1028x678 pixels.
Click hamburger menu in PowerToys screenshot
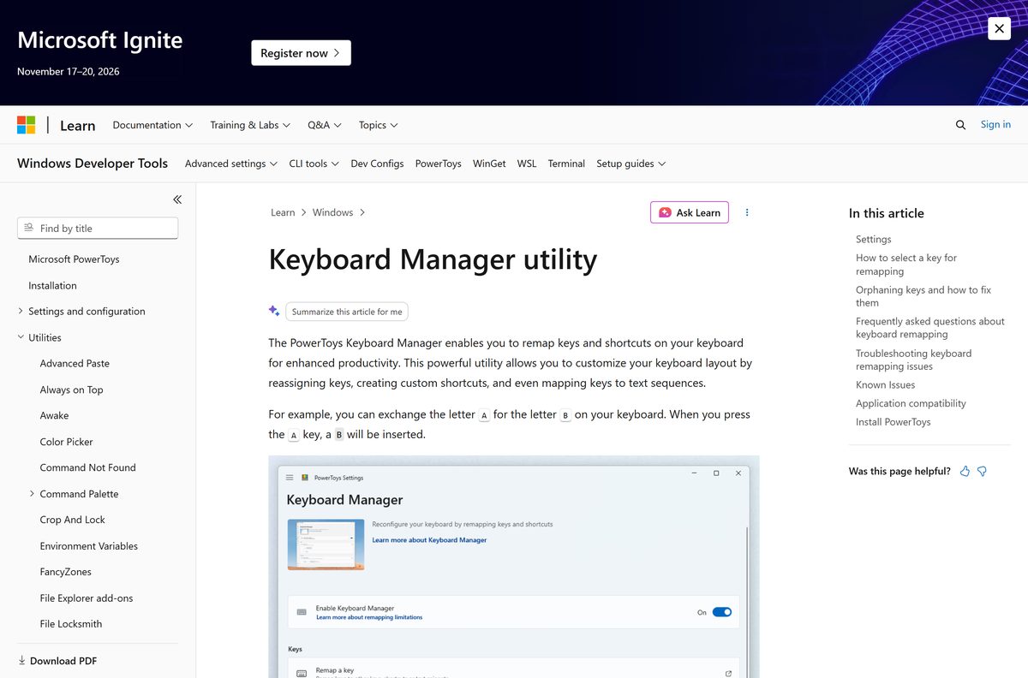(290, 478)
